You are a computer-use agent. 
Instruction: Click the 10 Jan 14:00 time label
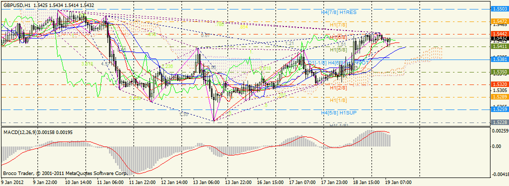[x=77, y=182]
